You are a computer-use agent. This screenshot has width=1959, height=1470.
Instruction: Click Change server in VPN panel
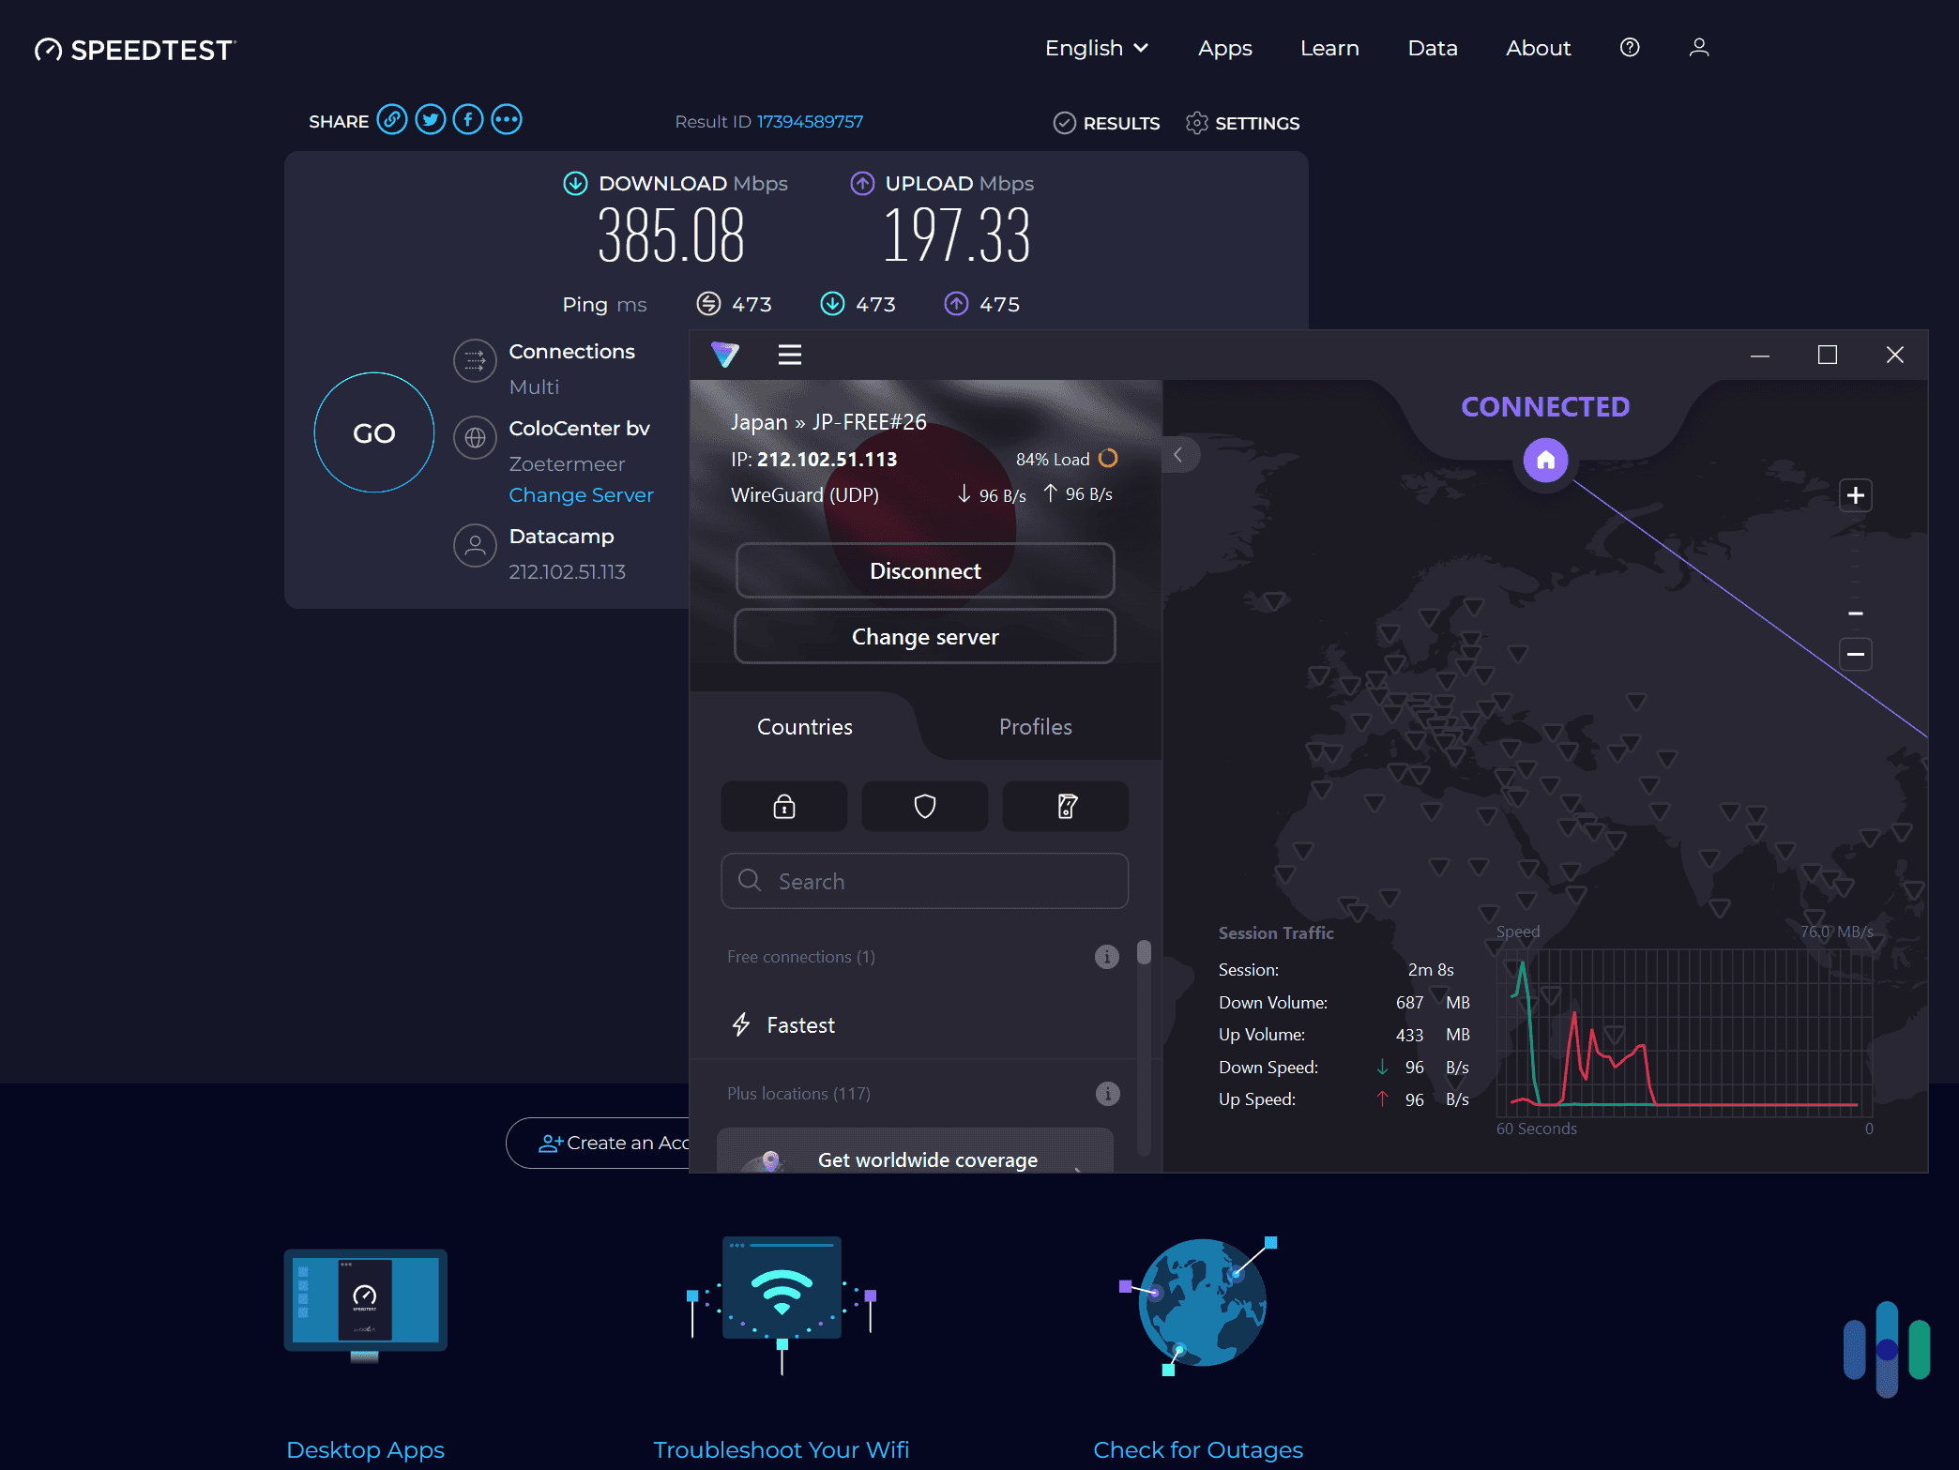[923, 635]
